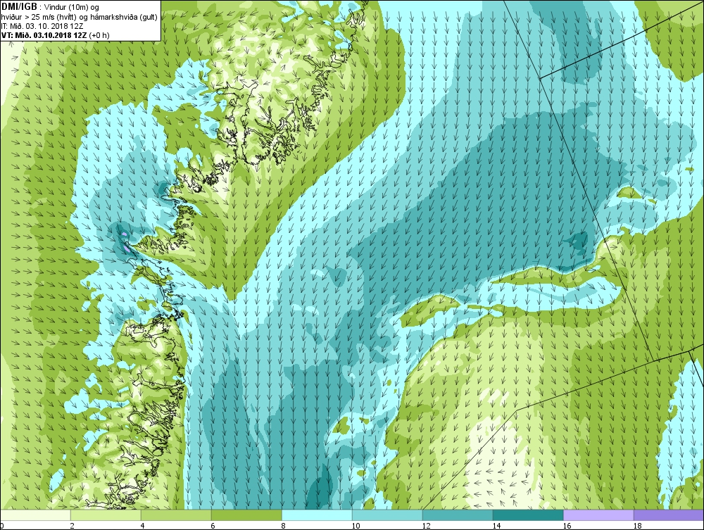Click the purple legend swatch above 18 m/s
The height and width of the screenshot is (530, 704).
pyautogui.click(x=669, y=515)
